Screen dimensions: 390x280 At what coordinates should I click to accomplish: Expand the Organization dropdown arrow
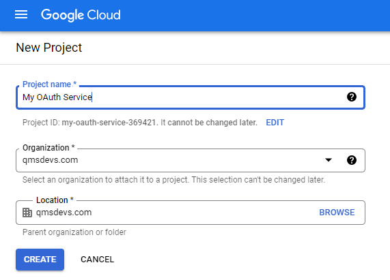[x=329, y=160]
